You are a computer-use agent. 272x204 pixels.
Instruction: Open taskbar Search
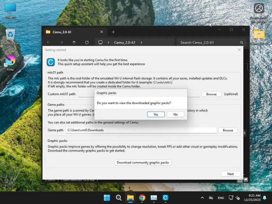coord(119,198)
